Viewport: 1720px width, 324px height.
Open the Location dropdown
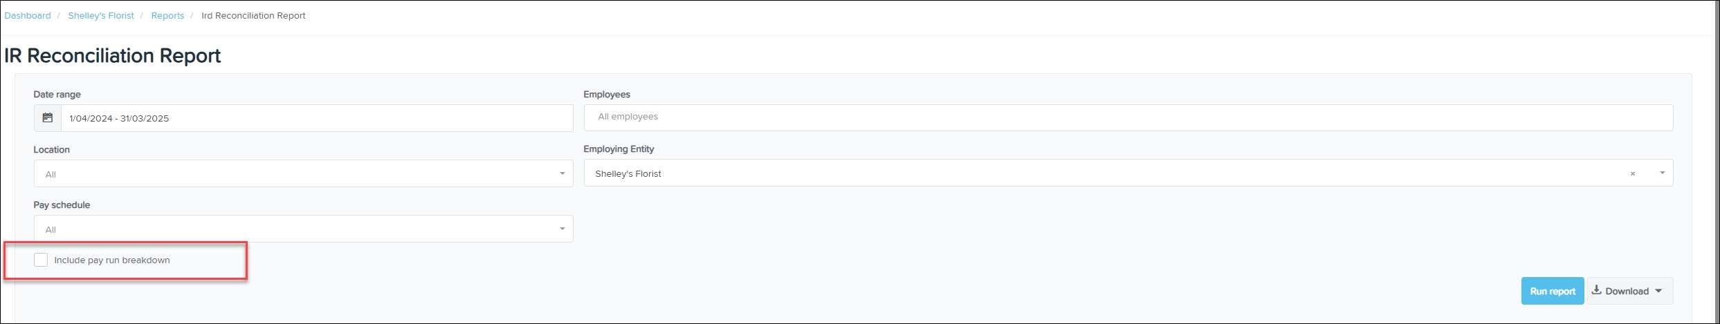(303, 173)
